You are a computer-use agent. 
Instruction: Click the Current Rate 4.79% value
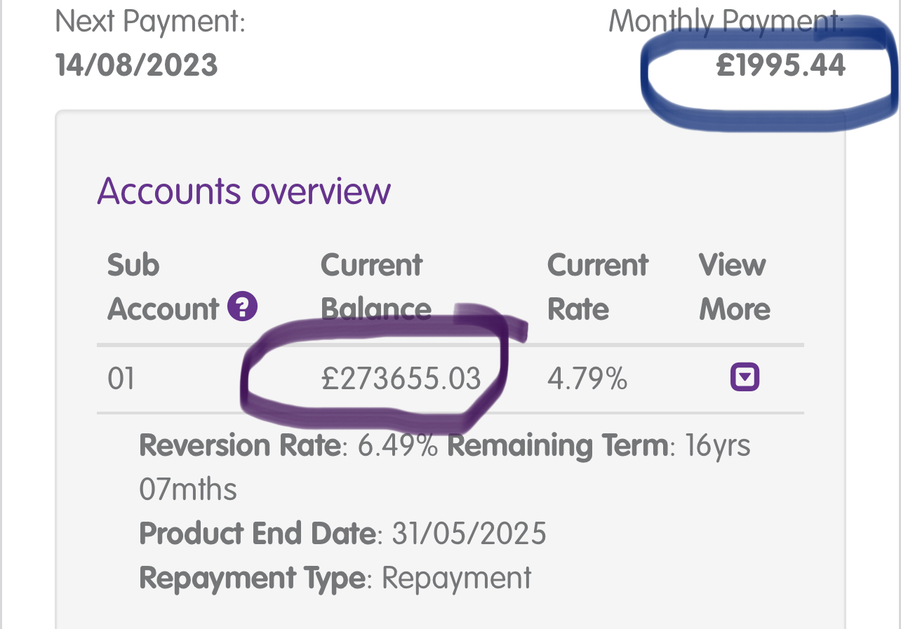(587, 379)
